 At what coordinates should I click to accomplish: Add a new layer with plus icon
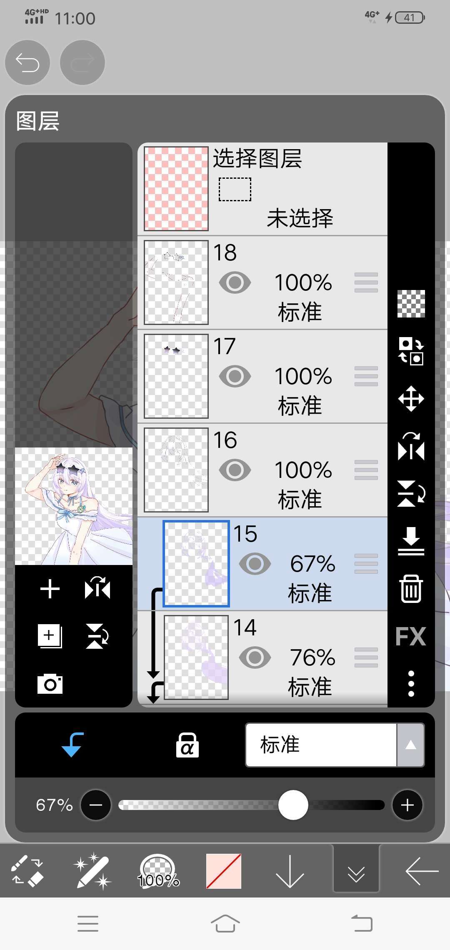pyautogui.click(x=50, y=589)
